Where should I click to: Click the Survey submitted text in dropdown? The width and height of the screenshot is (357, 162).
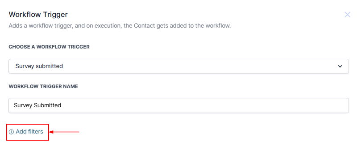39,66
